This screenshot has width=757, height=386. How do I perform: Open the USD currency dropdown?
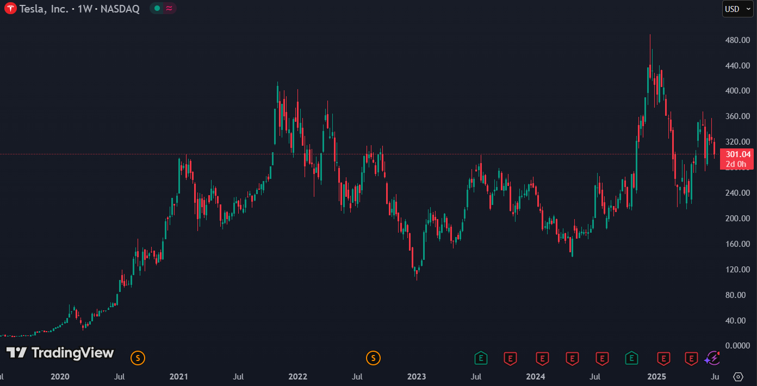pyautogui.click(x=738, y=9)
